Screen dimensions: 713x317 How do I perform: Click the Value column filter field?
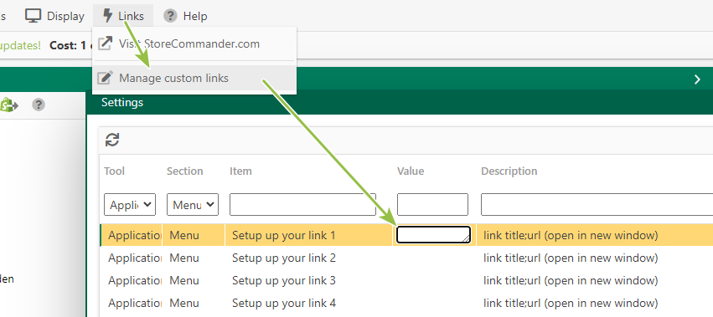[432, 204]
